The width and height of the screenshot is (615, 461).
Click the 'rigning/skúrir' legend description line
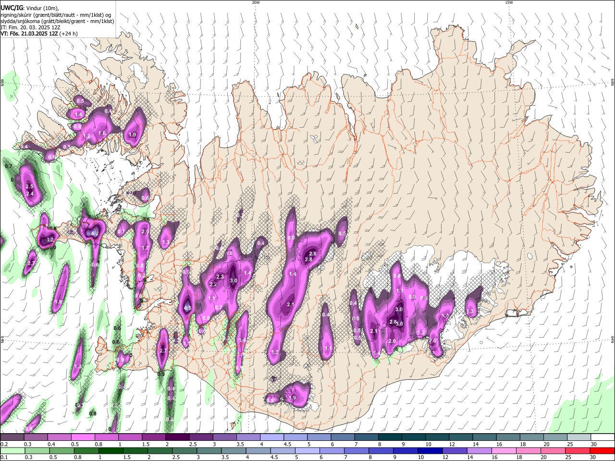[56, 15]
